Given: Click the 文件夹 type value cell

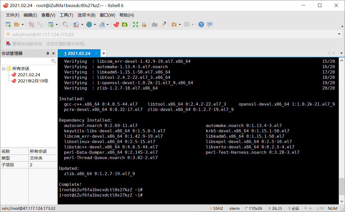Looking at the screenshot, I should [x=42, y=158].
